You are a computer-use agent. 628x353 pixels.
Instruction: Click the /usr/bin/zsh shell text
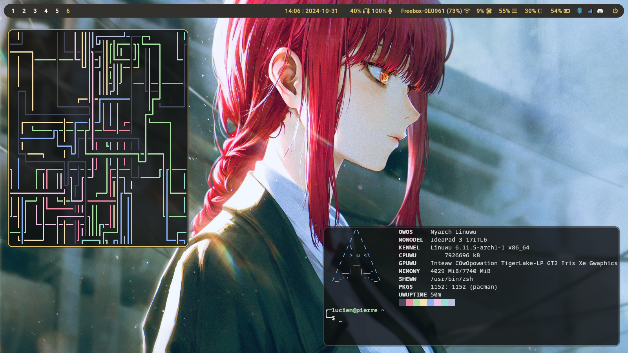452,279
